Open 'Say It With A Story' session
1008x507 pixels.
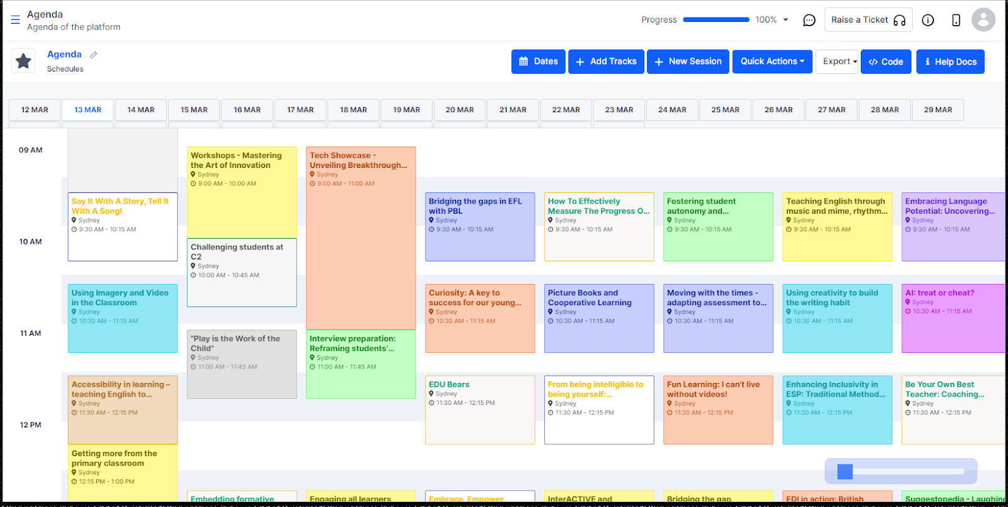123,227
